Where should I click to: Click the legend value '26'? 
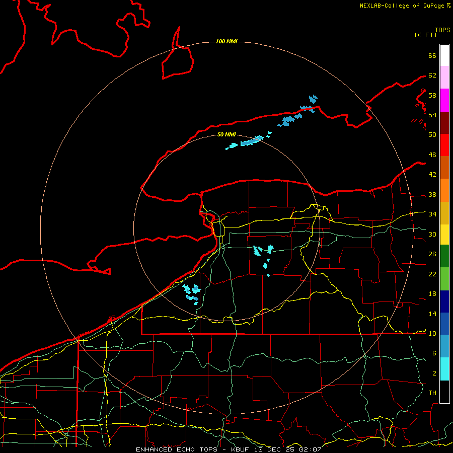click(x=432, y=254)
